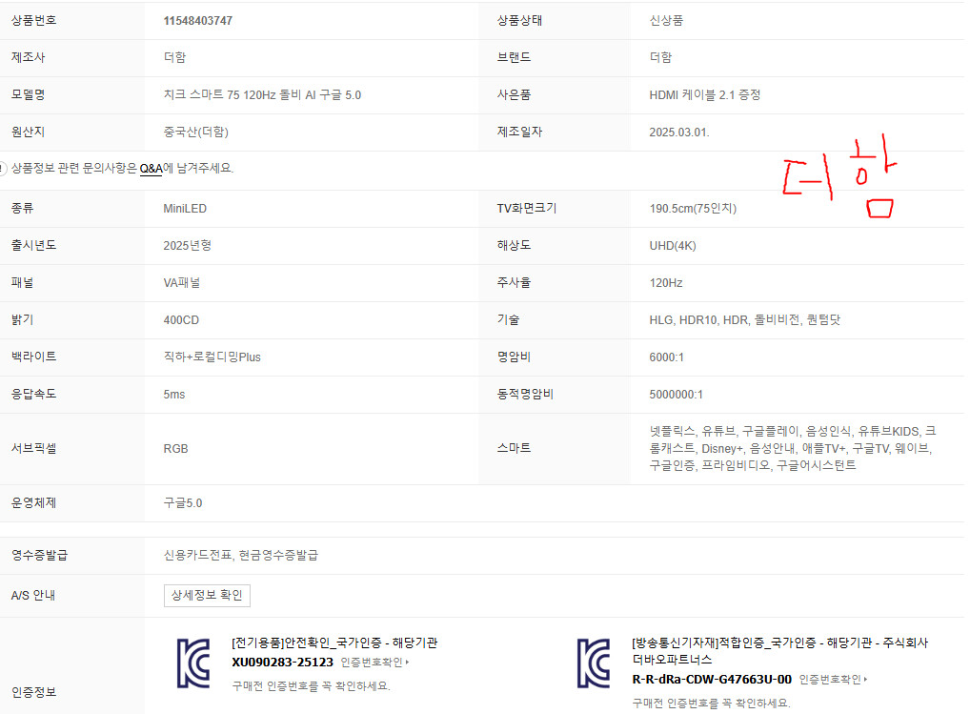
Task: Click the 사은품 label
Action: click(515, 94)
